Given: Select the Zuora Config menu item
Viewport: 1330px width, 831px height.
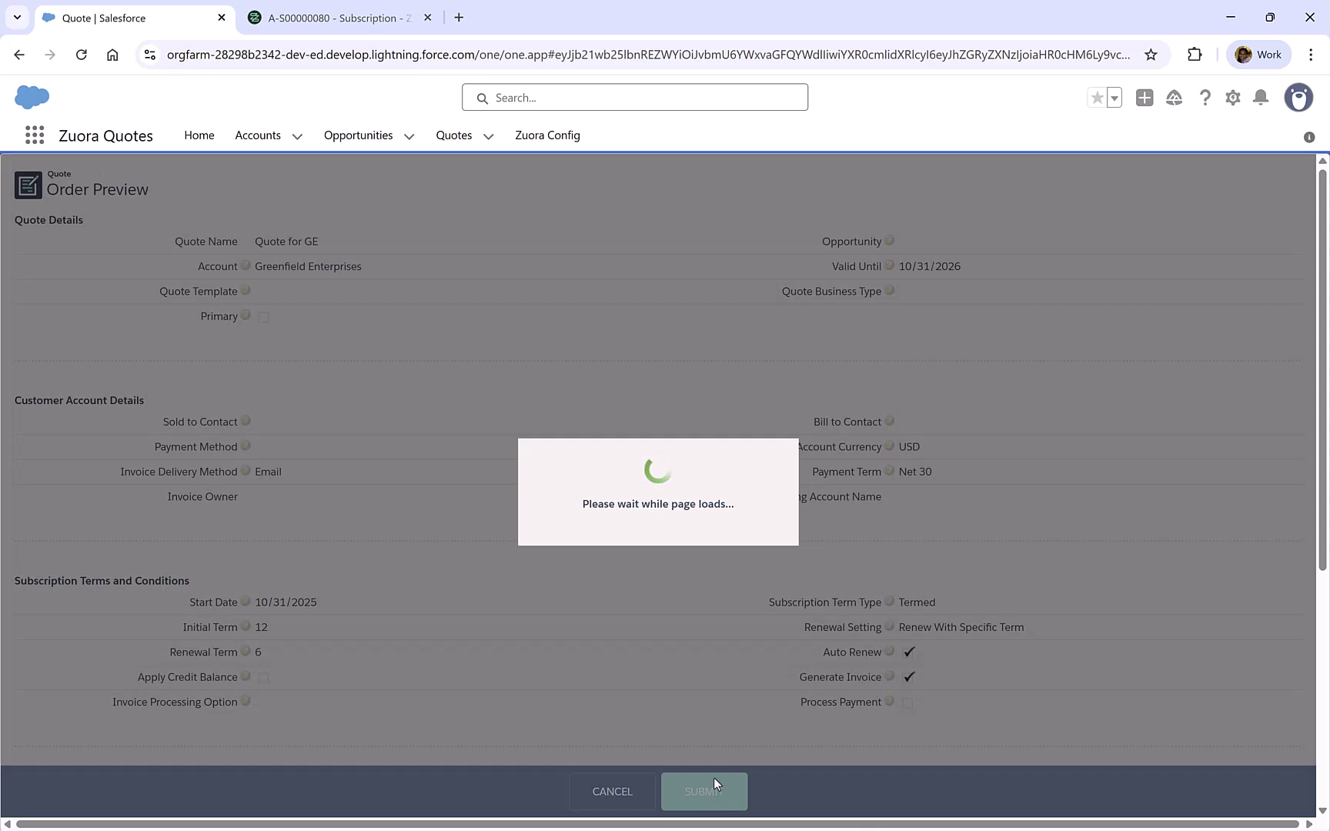Looking at the screenshot, I should 547,135.
